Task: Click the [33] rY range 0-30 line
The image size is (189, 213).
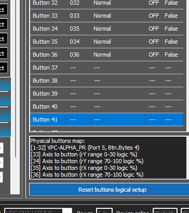Action: click(x=84, y=154)
